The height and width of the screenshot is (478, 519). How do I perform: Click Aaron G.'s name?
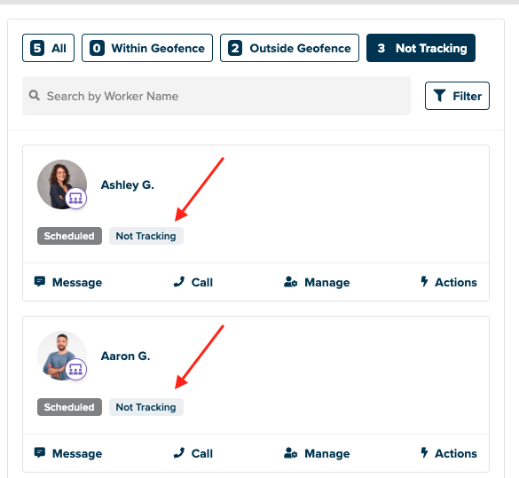(125, 356)
